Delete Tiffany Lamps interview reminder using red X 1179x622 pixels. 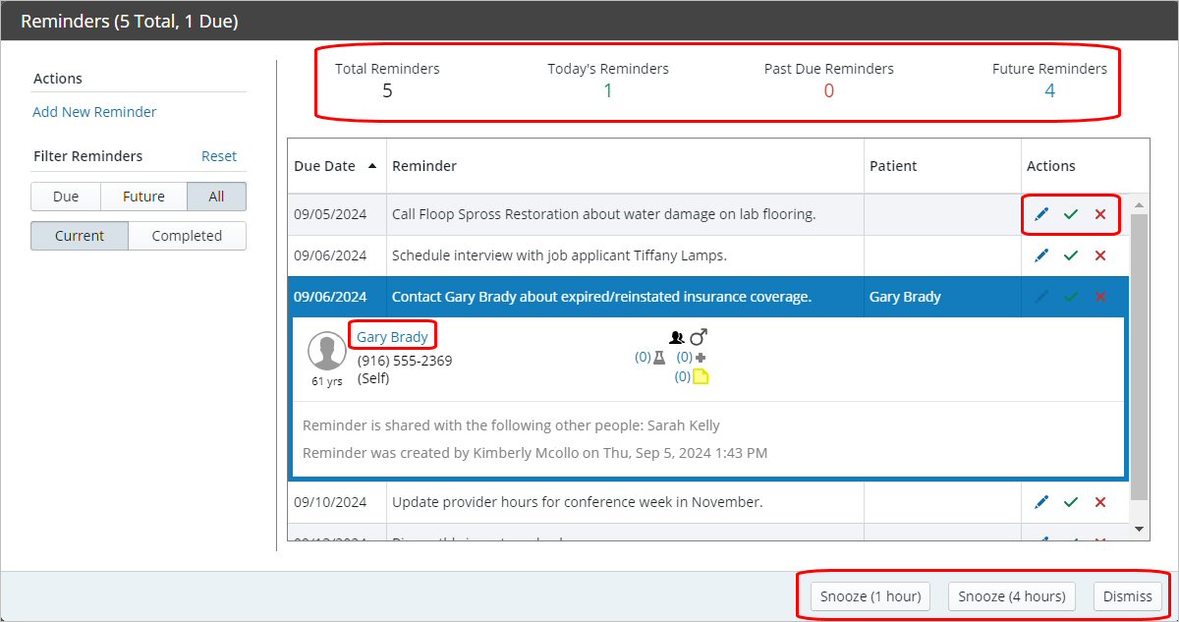point(1100,255)
